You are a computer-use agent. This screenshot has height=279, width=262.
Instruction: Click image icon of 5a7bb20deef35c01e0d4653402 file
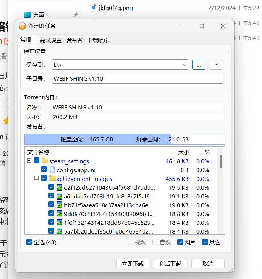(x=60, y=231)
